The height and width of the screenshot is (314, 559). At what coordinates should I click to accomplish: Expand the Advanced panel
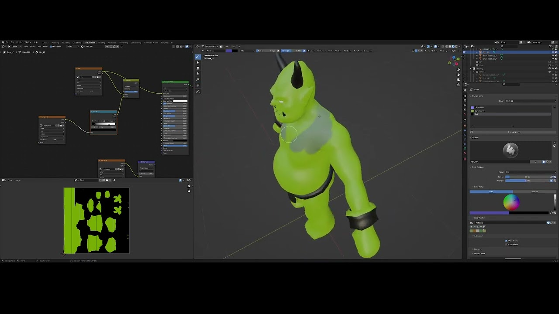pyautogui.click(x=478, y=236)
